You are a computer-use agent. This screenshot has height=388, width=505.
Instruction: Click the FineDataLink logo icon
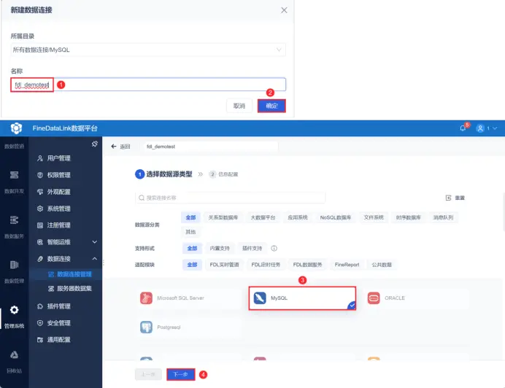point(16,128)
